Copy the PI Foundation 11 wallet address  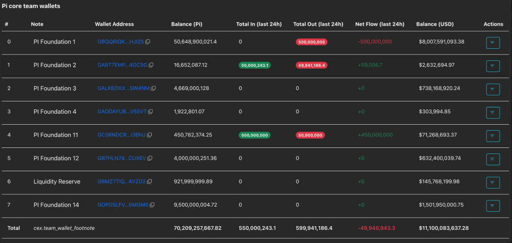(x=149, y=135)
